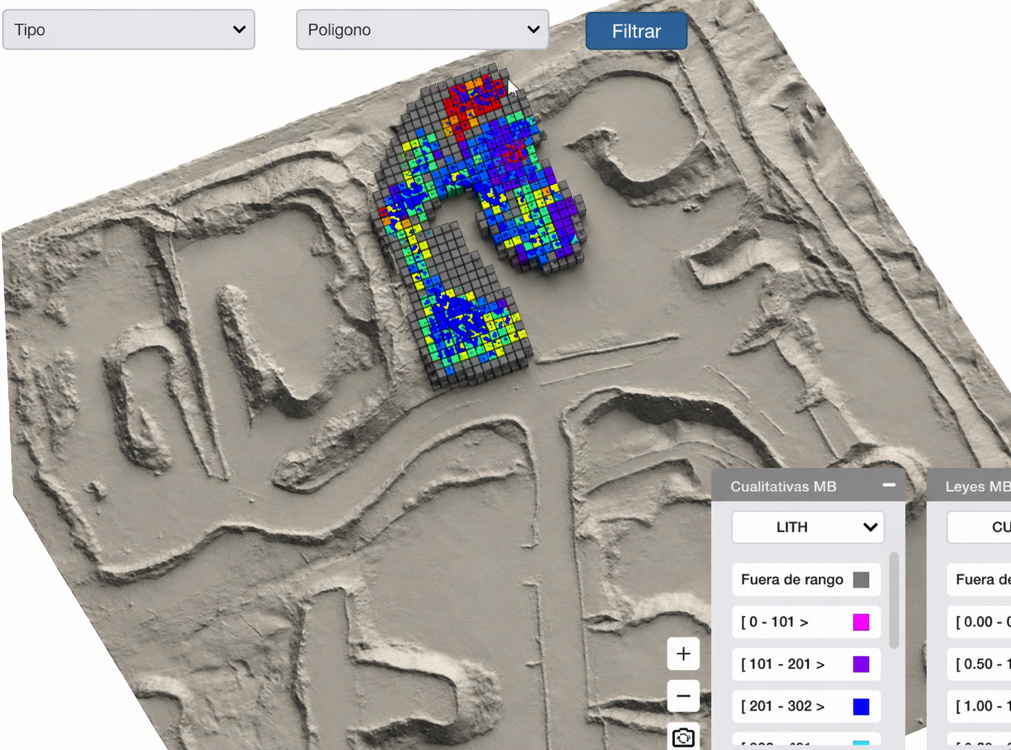Open the Tipo dropdown
1011x750 pixels.
pos(128,30)
